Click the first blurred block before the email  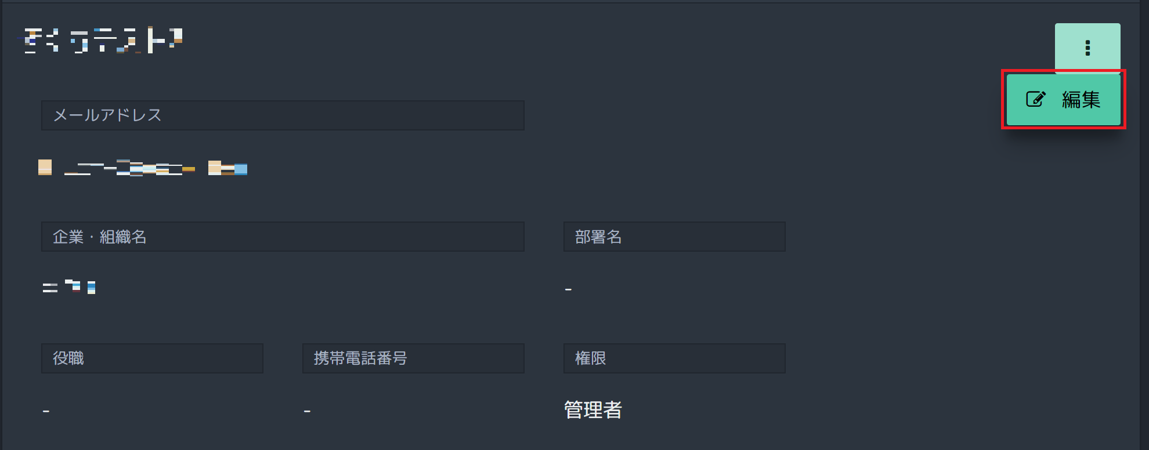point(45,168)
